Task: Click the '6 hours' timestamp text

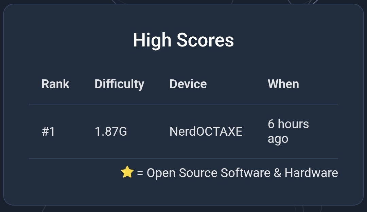Action: point(288,124)
